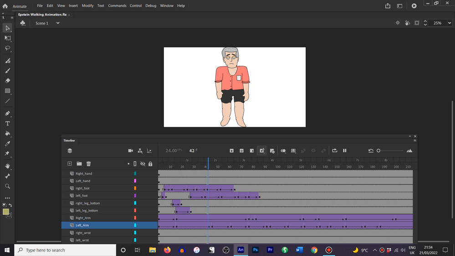Select the Classic Brush tool

coord(8,71)
